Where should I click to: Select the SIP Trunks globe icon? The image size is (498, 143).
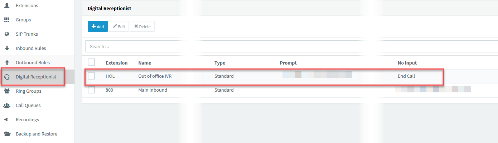(x=6, y=34)
